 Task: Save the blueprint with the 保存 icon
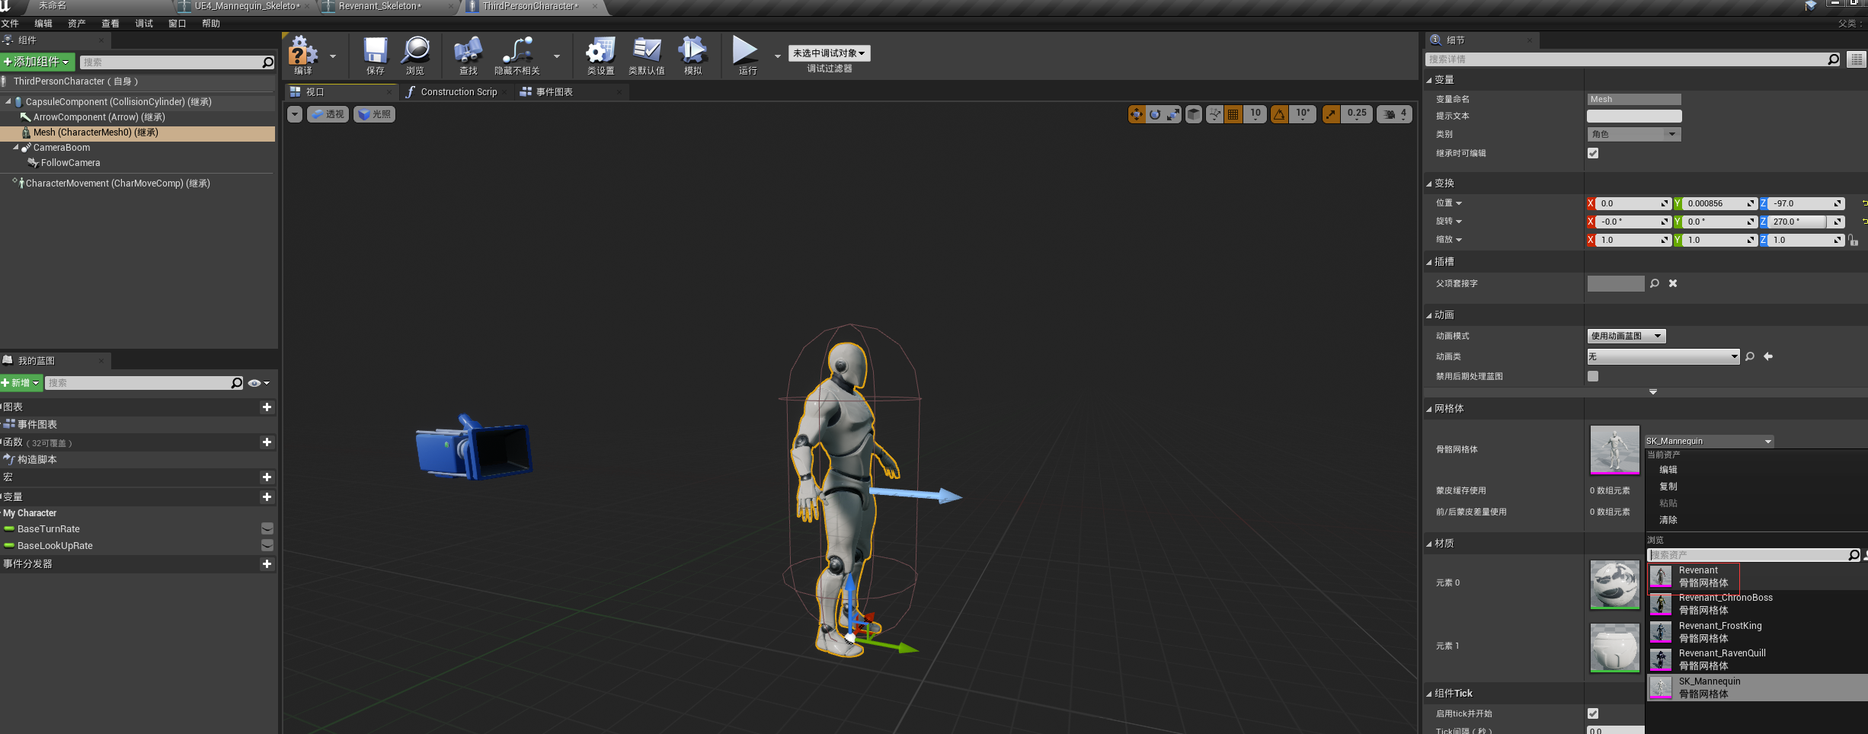(x=375, y=50)
